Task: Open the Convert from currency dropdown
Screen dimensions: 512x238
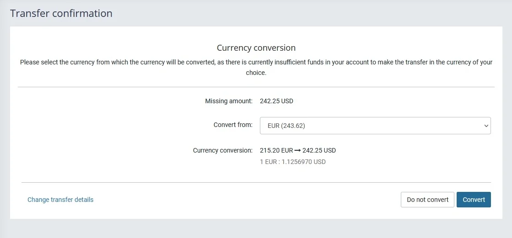Action: 375,126
